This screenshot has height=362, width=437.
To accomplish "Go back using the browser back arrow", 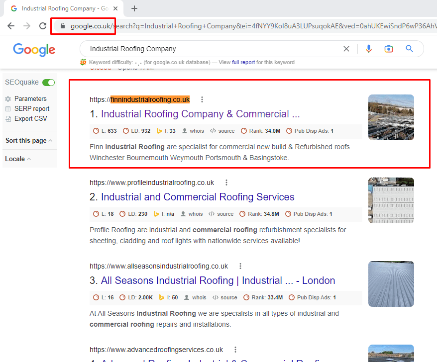I will click(11, 26).
